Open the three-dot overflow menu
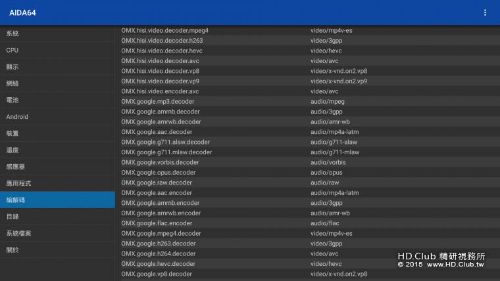Screen dimensions: 500x281 pos(485,12)
